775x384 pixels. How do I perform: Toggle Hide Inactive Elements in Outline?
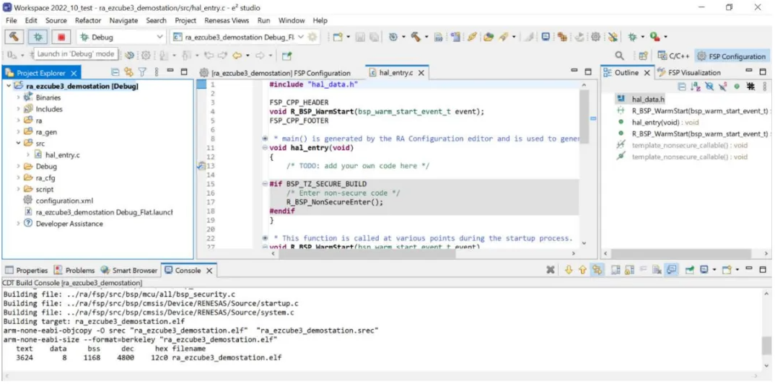(750, 87)
